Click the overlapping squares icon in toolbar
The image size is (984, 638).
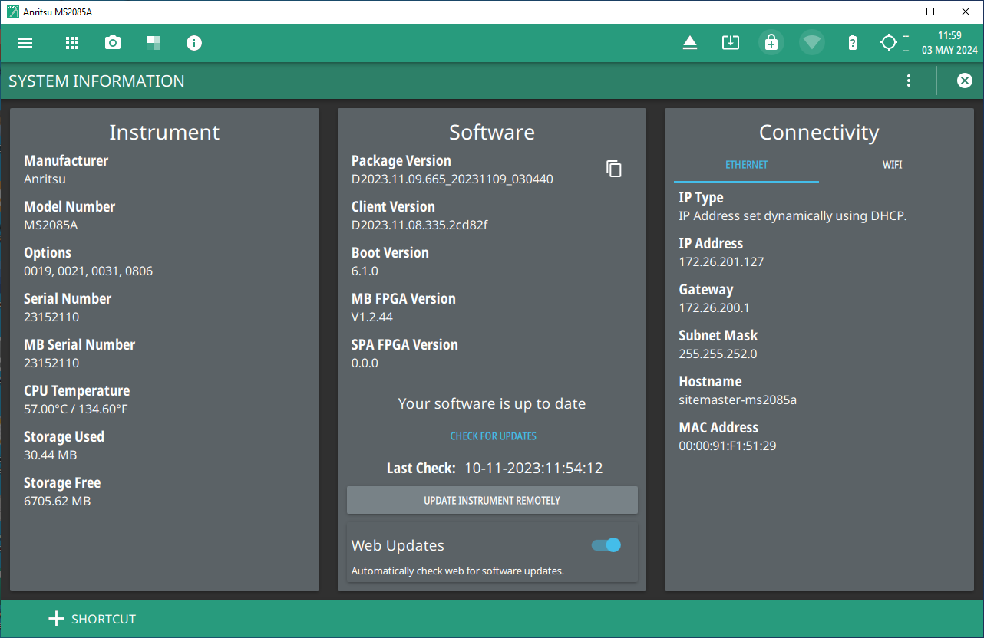(154, 43)
